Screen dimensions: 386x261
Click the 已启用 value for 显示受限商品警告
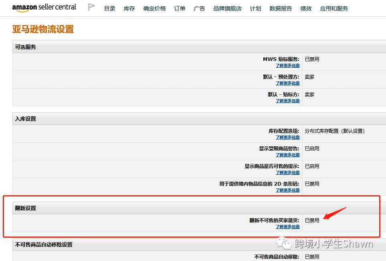click(x=312, y=148)
